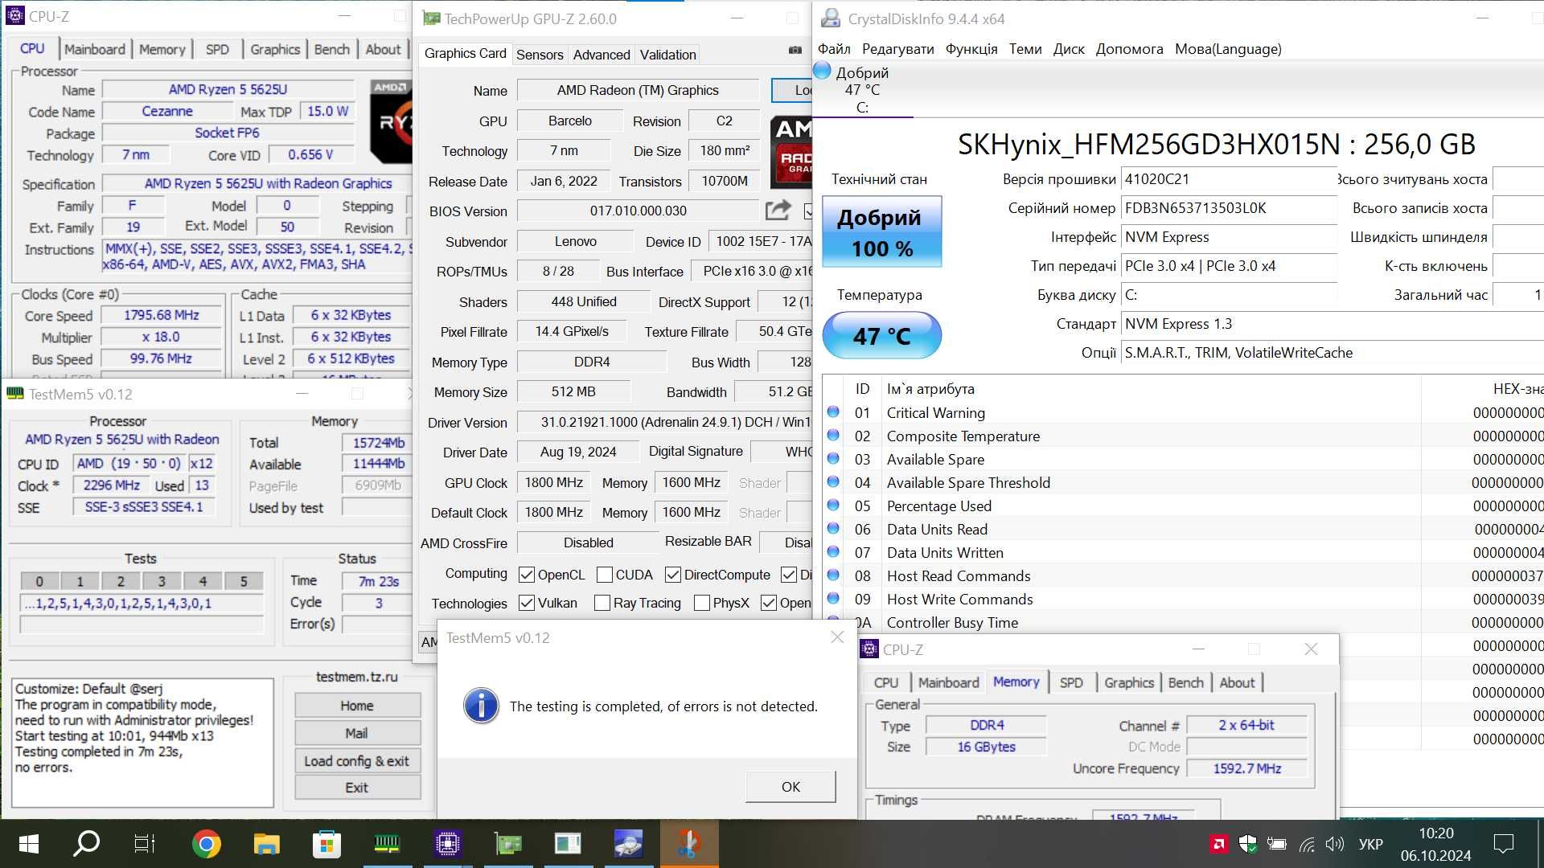Open Bench tab in top CPU-Z window

point(332,49)
